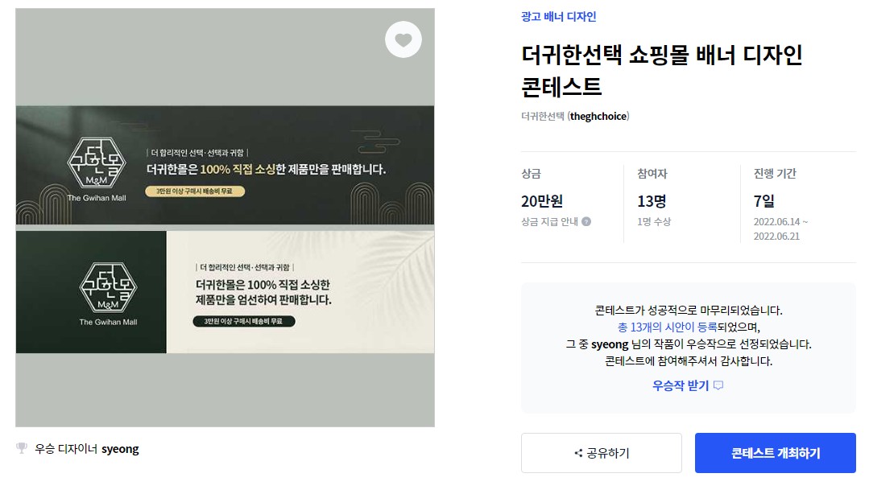Click the 우승작 받기 link

[x=681, y=385]
